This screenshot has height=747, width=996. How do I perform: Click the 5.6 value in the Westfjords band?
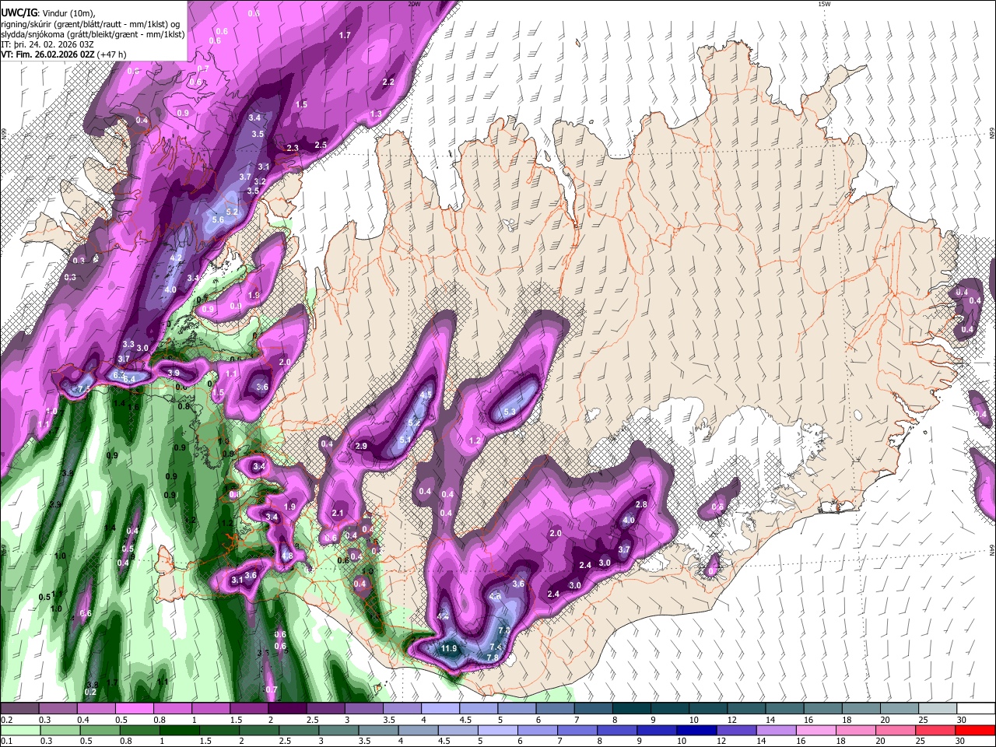pyautogui.click(x=218, y=220)
